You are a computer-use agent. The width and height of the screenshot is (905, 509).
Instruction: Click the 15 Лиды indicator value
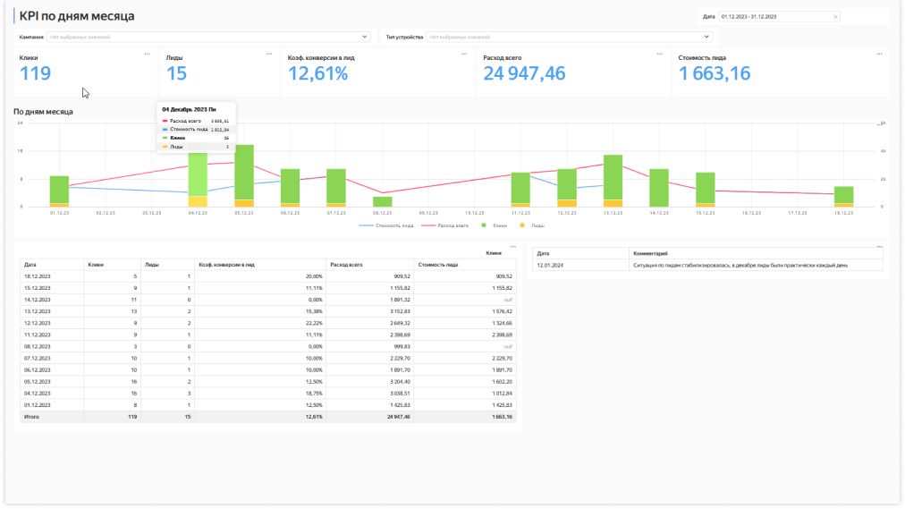pyautogui.click(x=176, y=73)
